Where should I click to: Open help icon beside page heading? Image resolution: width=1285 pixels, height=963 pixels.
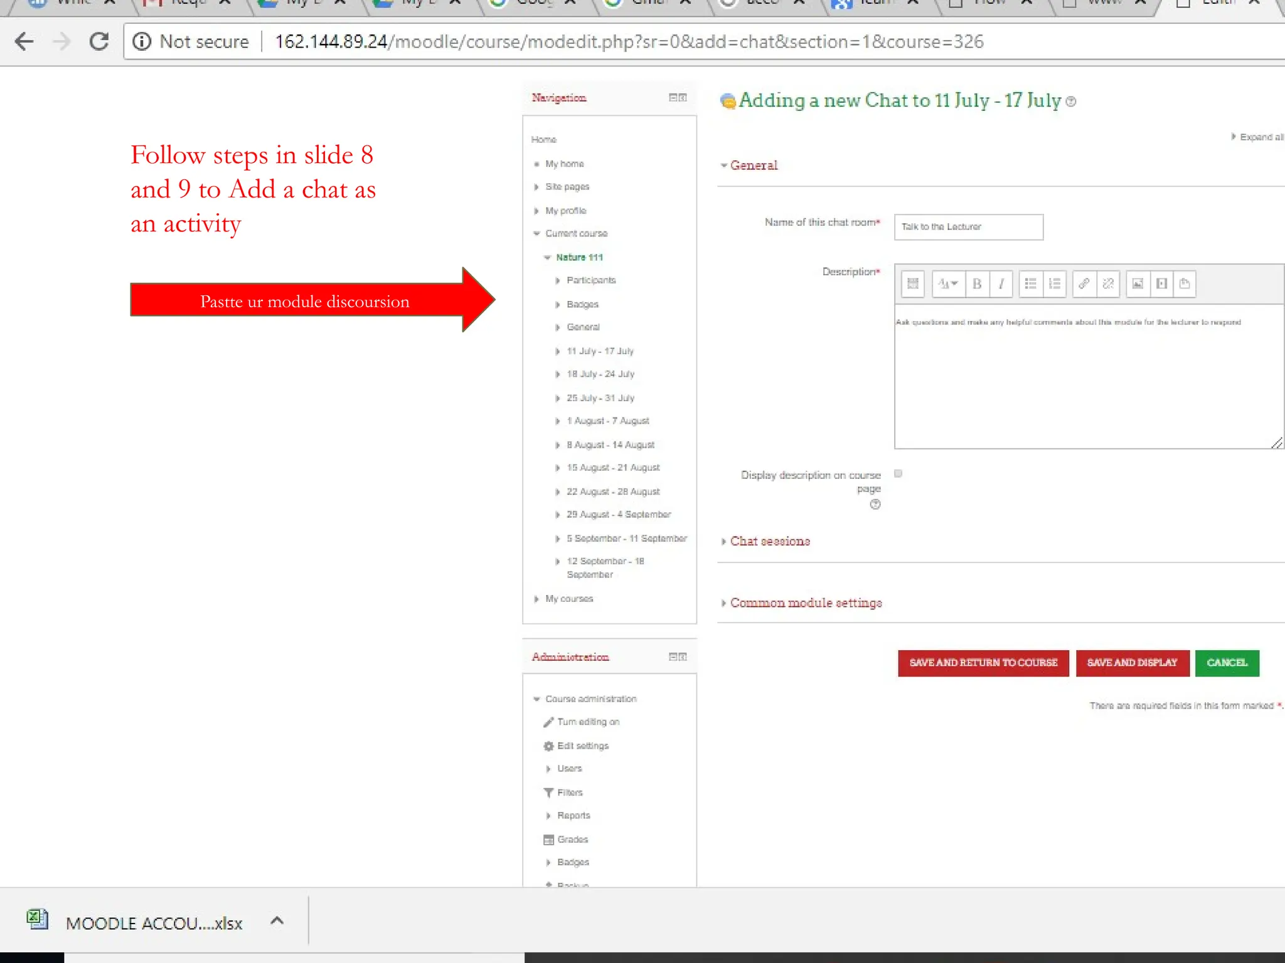(x=1071, y=102)
